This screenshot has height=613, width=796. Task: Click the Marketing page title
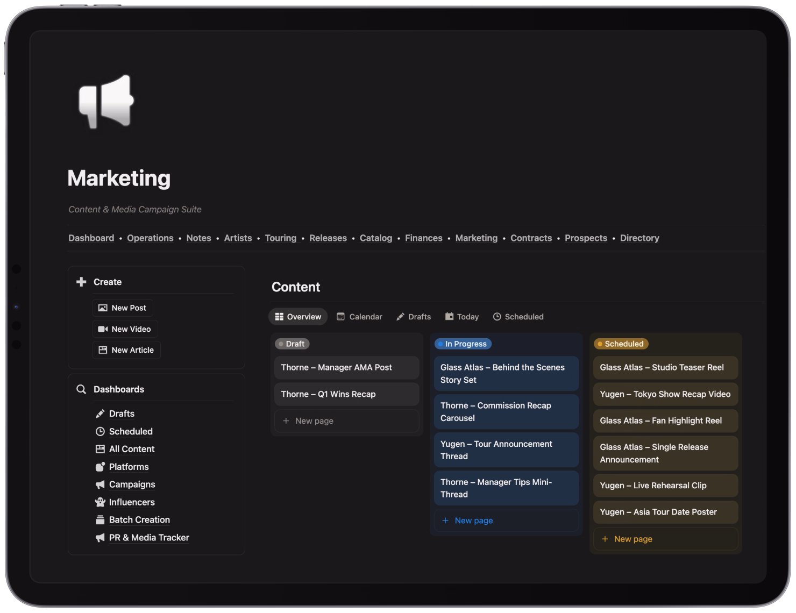119,178
